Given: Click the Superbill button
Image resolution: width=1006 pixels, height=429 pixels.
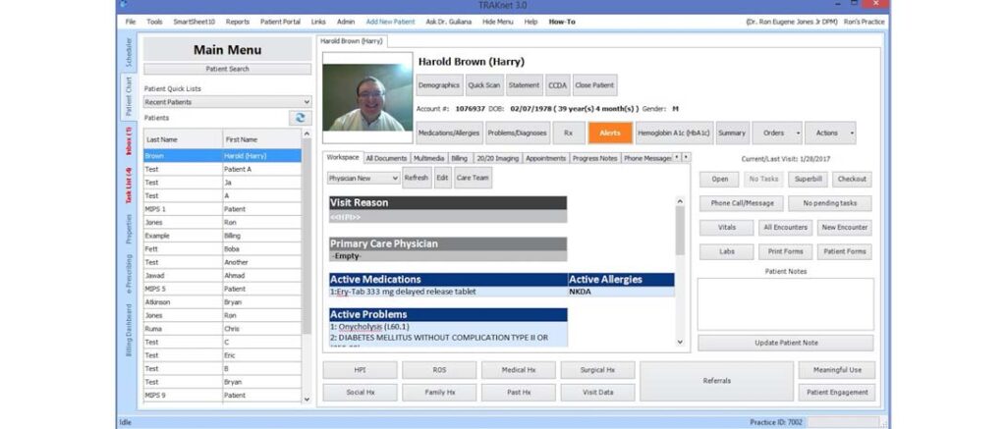Looking at the screenshot, I should tap(808, 179).
